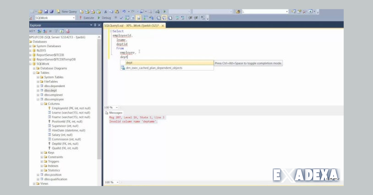
Task: Select the Parse checkmark icon to validate query
Action: [x=121, y=18]
